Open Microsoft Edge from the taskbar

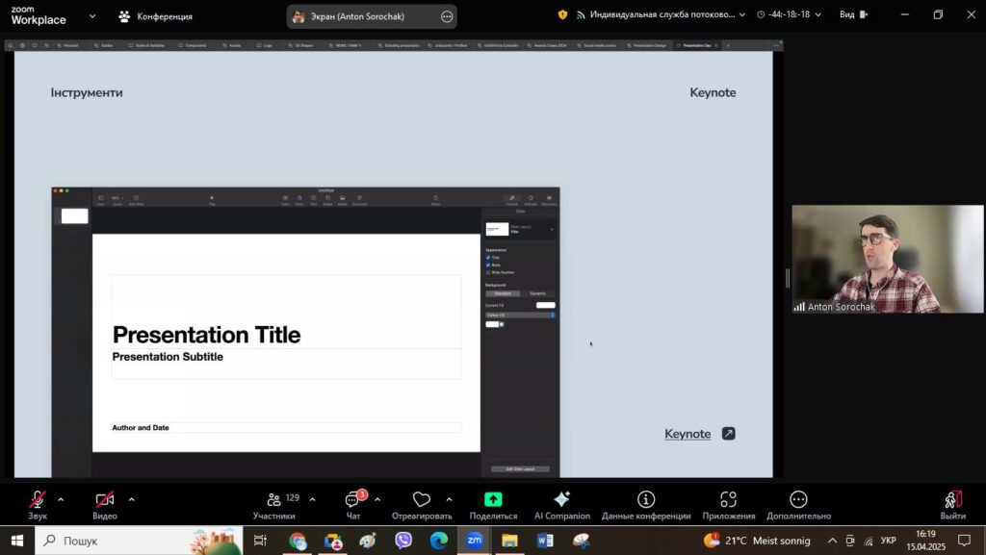438,540
